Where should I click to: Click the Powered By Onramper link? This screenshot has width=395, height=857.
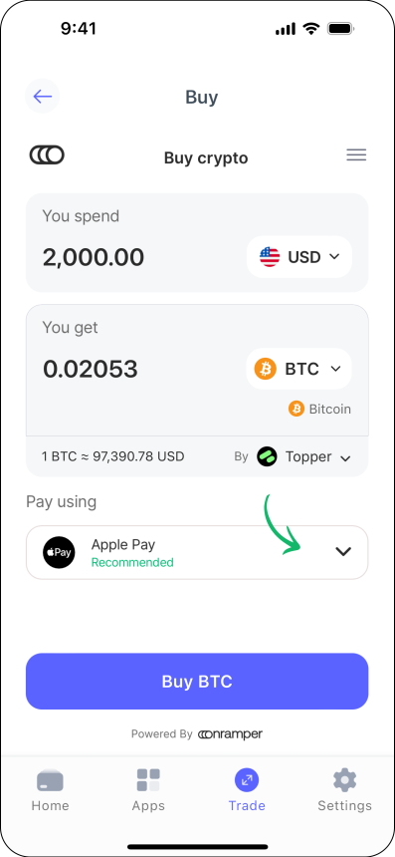click(x=197, y=734)
